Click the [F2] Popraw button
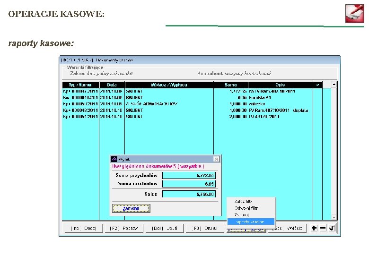 [x=124, y=228]
